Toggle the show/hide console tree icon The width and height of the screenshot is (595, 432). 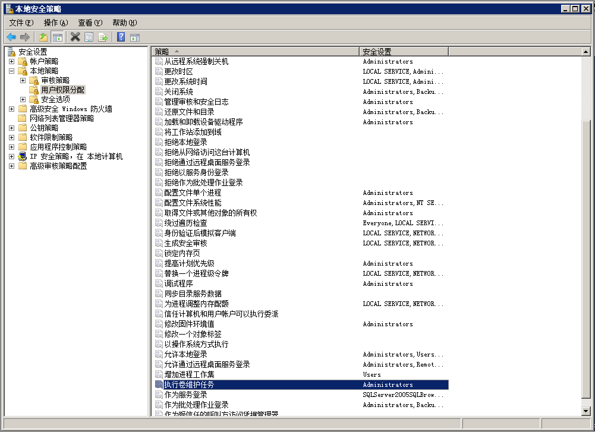(x=57, y=37)
